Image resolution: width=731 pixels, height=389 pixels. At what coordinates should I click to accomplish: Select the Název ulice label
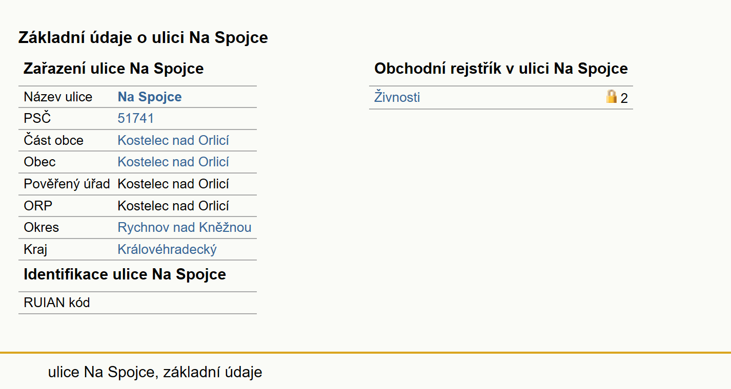pos(58,97)
